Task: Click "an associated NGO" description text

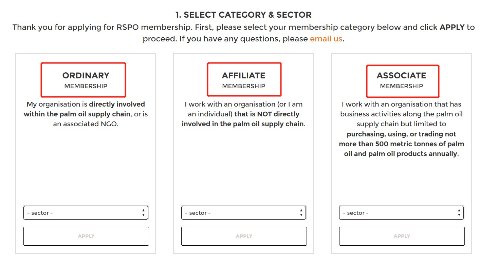Action: (x=86, y=124)
